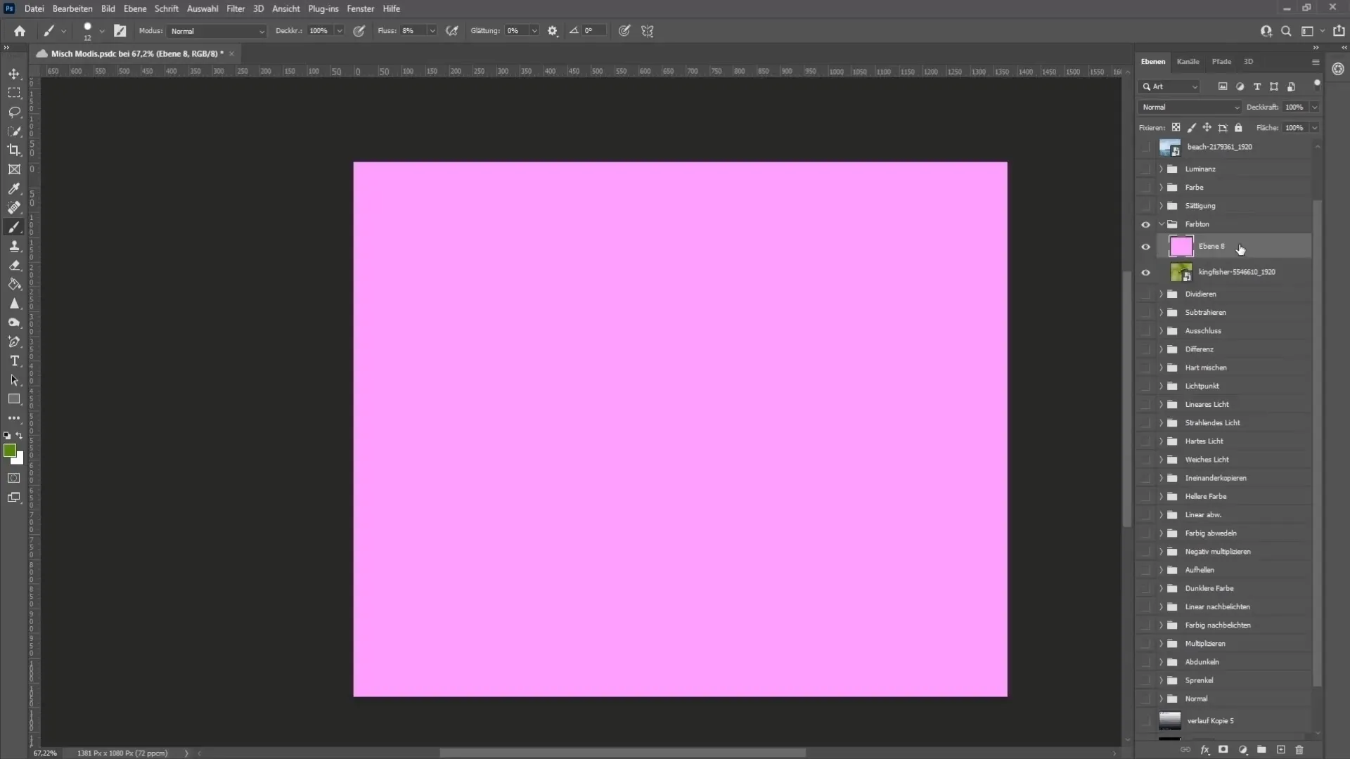Toggle visibility of kingfisher layer
This screenshot has width=1350, height=759.
(1147, 271)
